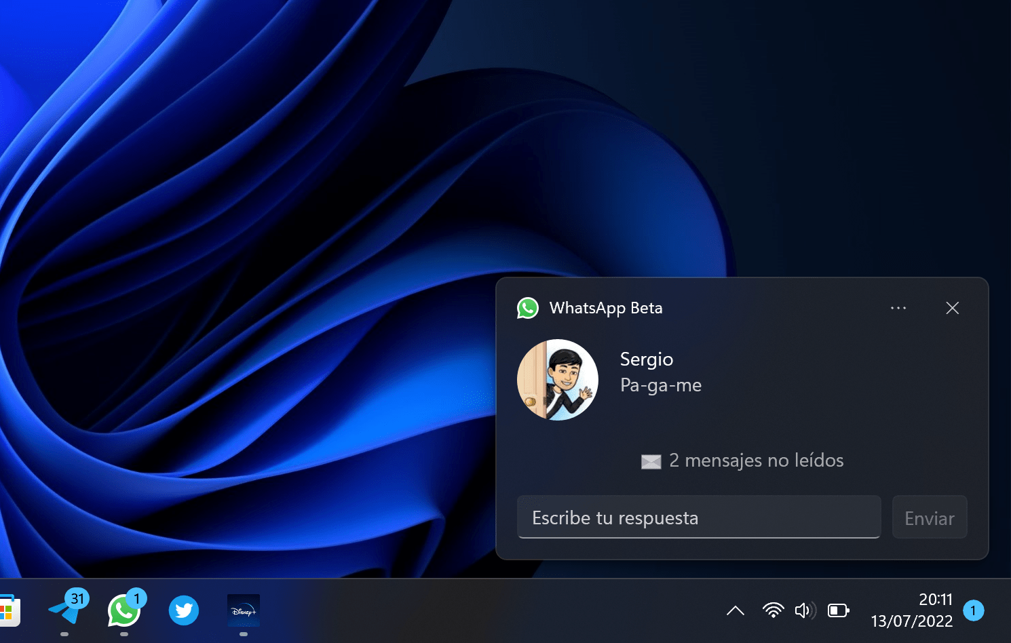Focus the Escribe tu respuesta field
This screenshot has width=1011, height=643.
[699, 518]
